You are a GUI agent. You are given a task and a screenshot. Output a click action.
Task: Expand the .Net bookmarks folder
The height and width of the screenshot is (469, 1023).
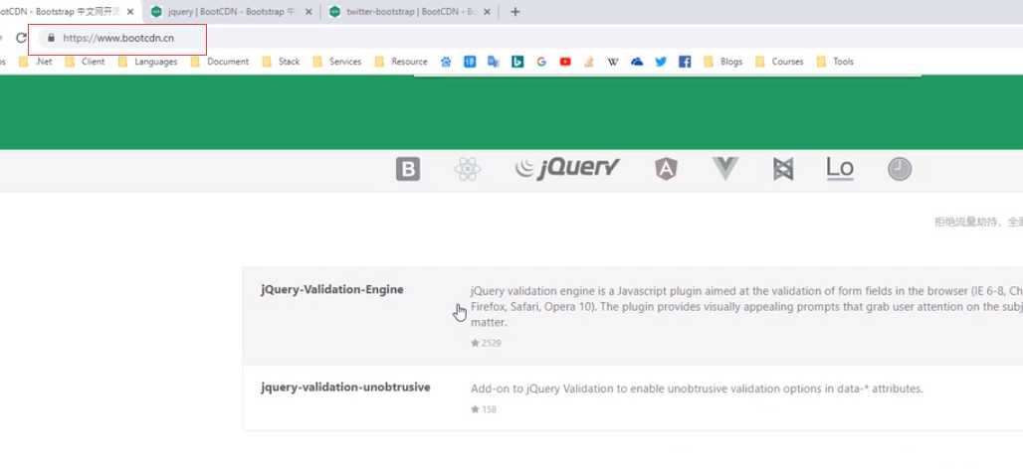tap(35, 62)
